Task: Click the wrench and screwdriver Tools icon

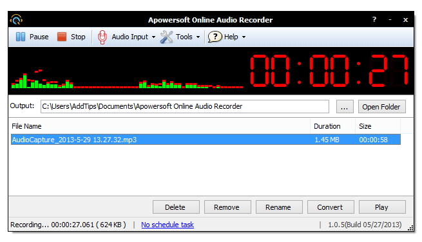Action: (167, 37)
